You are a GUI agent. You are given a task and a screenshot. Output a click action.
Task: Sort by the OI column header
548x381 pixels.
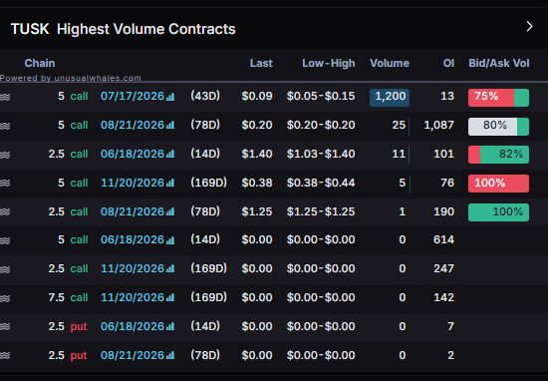(448, 63)
